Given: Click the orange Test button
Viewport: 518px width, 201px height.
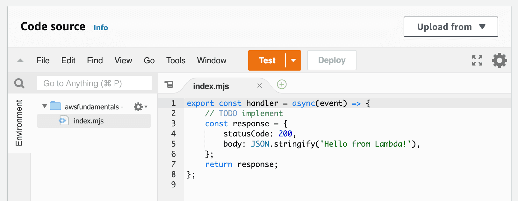Looking at the screenshot, I should [267, 60].
